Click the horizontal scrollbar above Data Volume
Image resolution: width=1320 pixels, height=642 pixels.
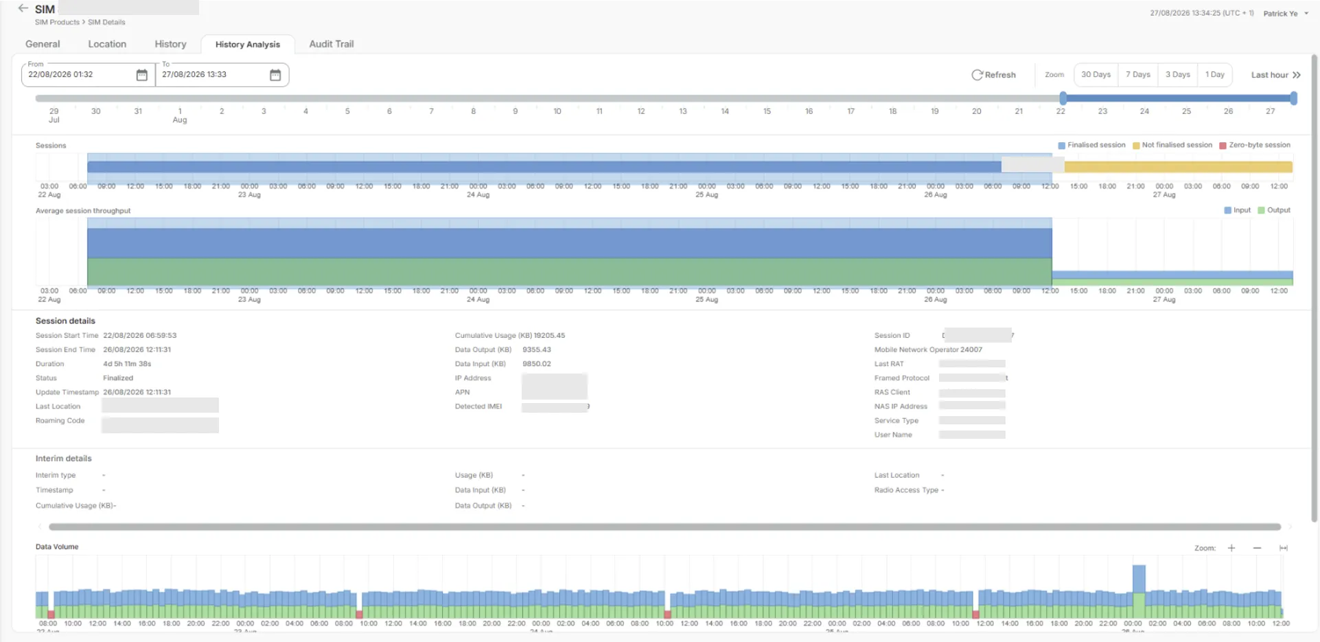(664, 527)
